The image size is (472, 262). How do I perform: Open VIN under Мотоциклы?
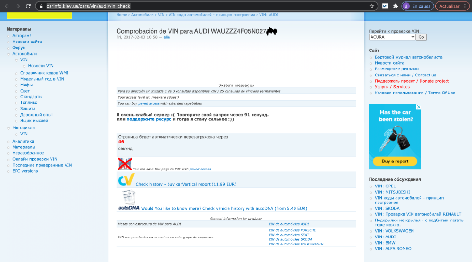[24, 134]
